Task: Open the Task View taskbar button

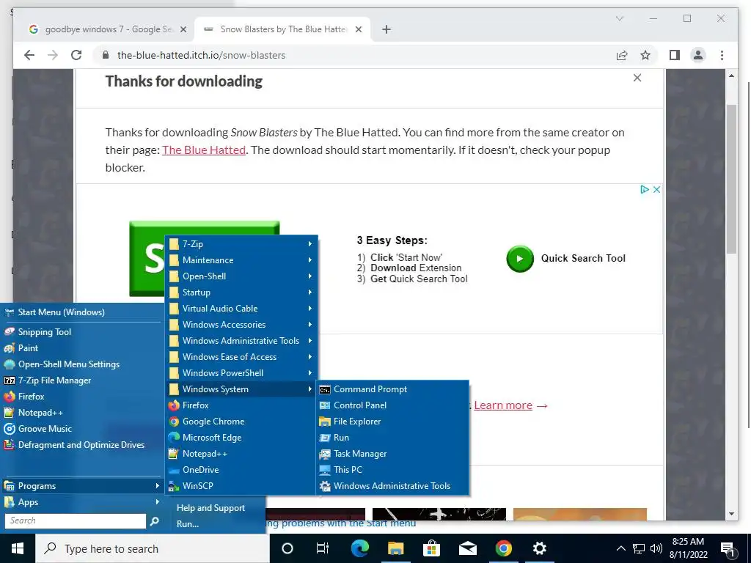Action: (x=323, y=548)
